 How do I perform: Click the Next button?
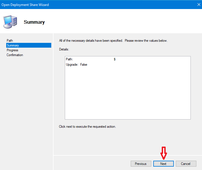pos(163,164)
